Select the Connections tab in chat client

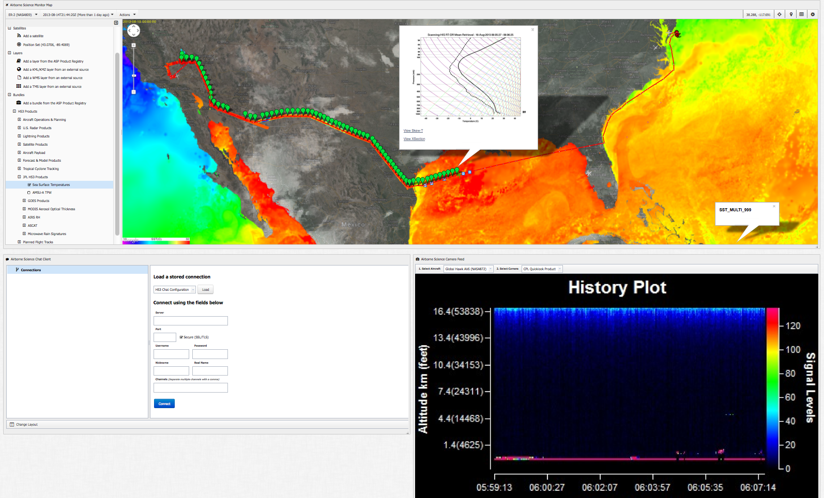click(31, 270)
